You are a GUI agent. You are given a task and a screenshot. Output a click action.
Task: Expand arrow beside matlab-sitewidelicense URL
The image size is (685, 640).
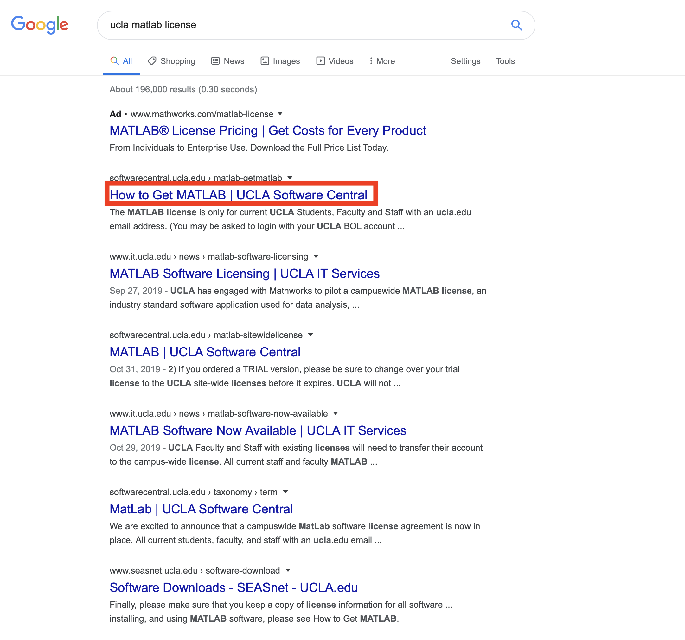[x=310, y=335]
